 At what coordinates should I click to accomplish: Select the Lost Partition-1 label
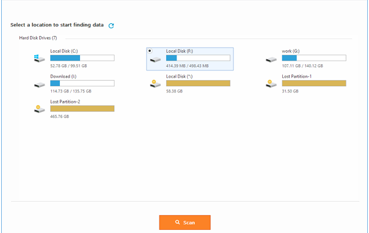point(296,76)
